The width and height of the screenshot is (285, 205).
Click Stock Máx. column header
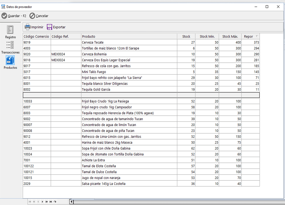pos(230,36)
